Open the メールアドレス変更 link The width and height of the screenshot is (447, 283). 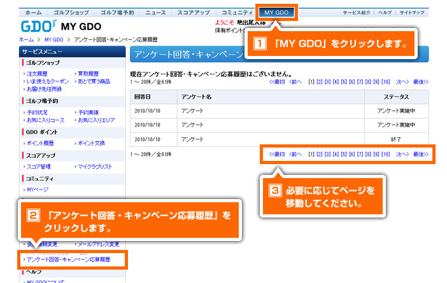tap(98, 244)
